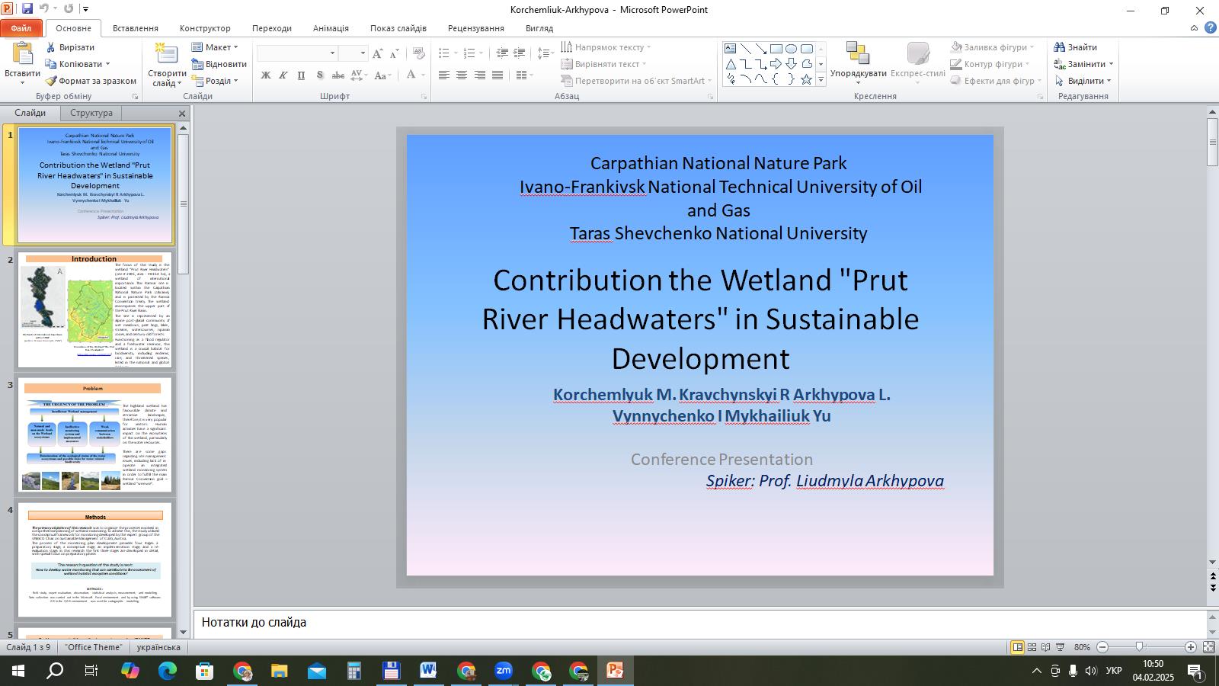Screen dimensions: 1219x686
Task: Toggle center text alignment
Action: click(462, 75)
